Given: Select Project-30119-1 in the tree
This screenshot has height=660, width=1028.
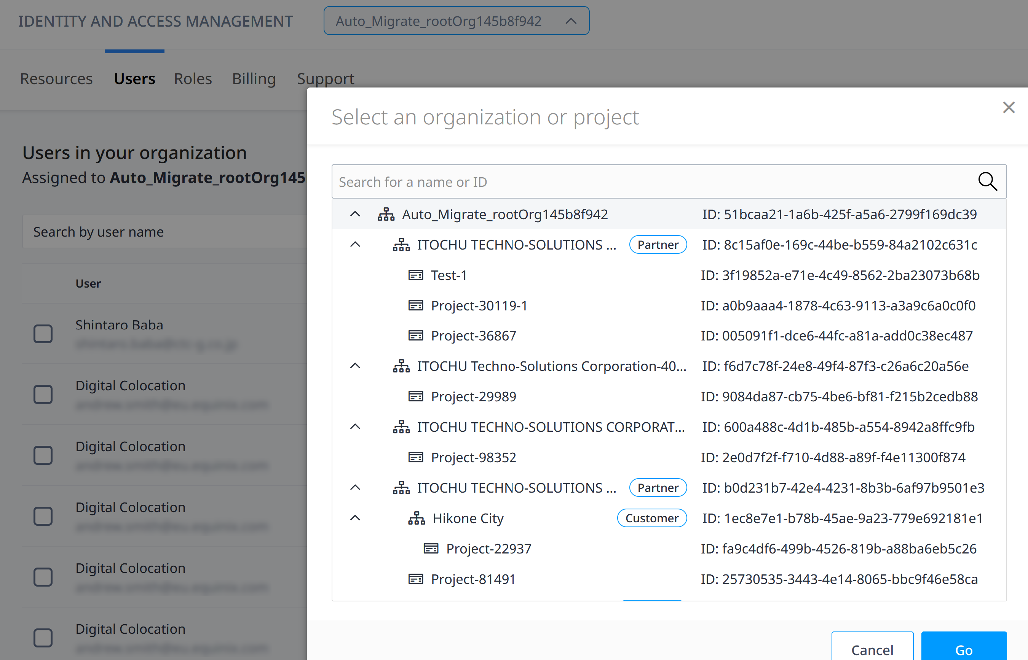Looking at the screenshot, I should point(669,305).
